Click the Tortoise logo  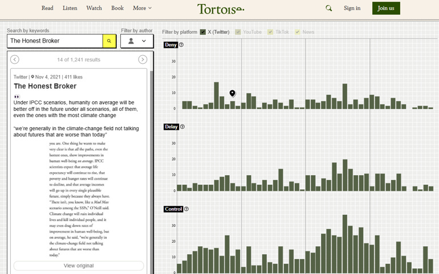pyautogui.click(x=221, y=9)
